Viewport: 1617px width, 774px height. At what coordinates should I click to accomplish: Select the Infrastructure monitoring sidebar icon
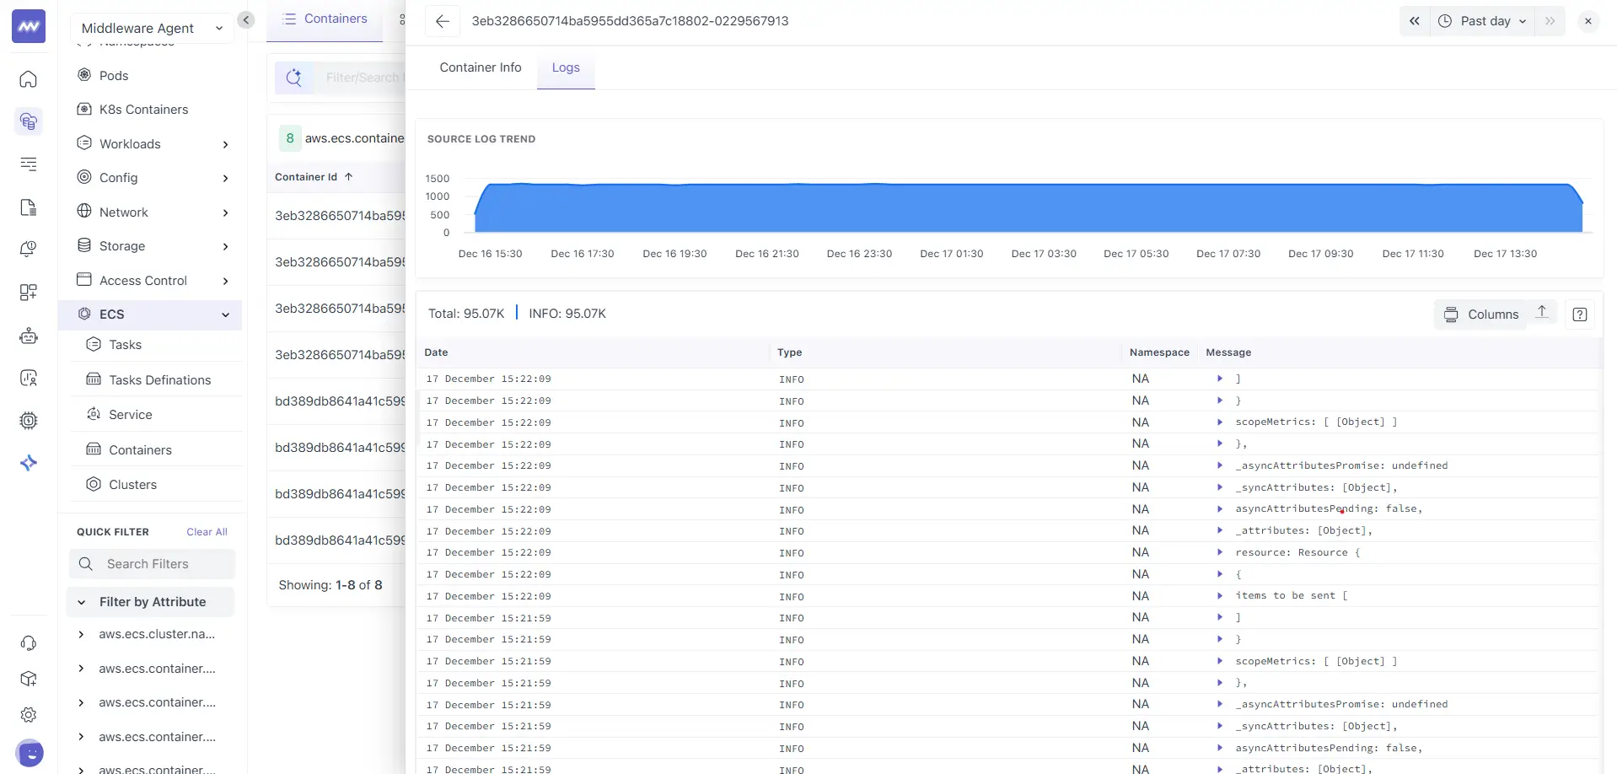(x=28, y=121)
